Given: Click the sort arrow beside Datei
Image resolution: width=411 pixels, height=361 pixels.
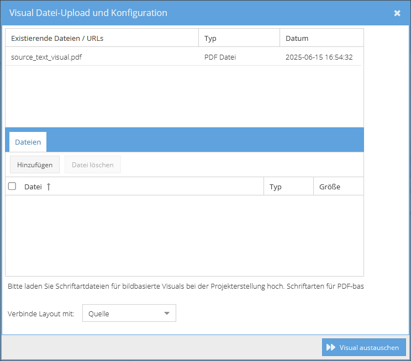Looking at the screenshot, I should [49, 187].
